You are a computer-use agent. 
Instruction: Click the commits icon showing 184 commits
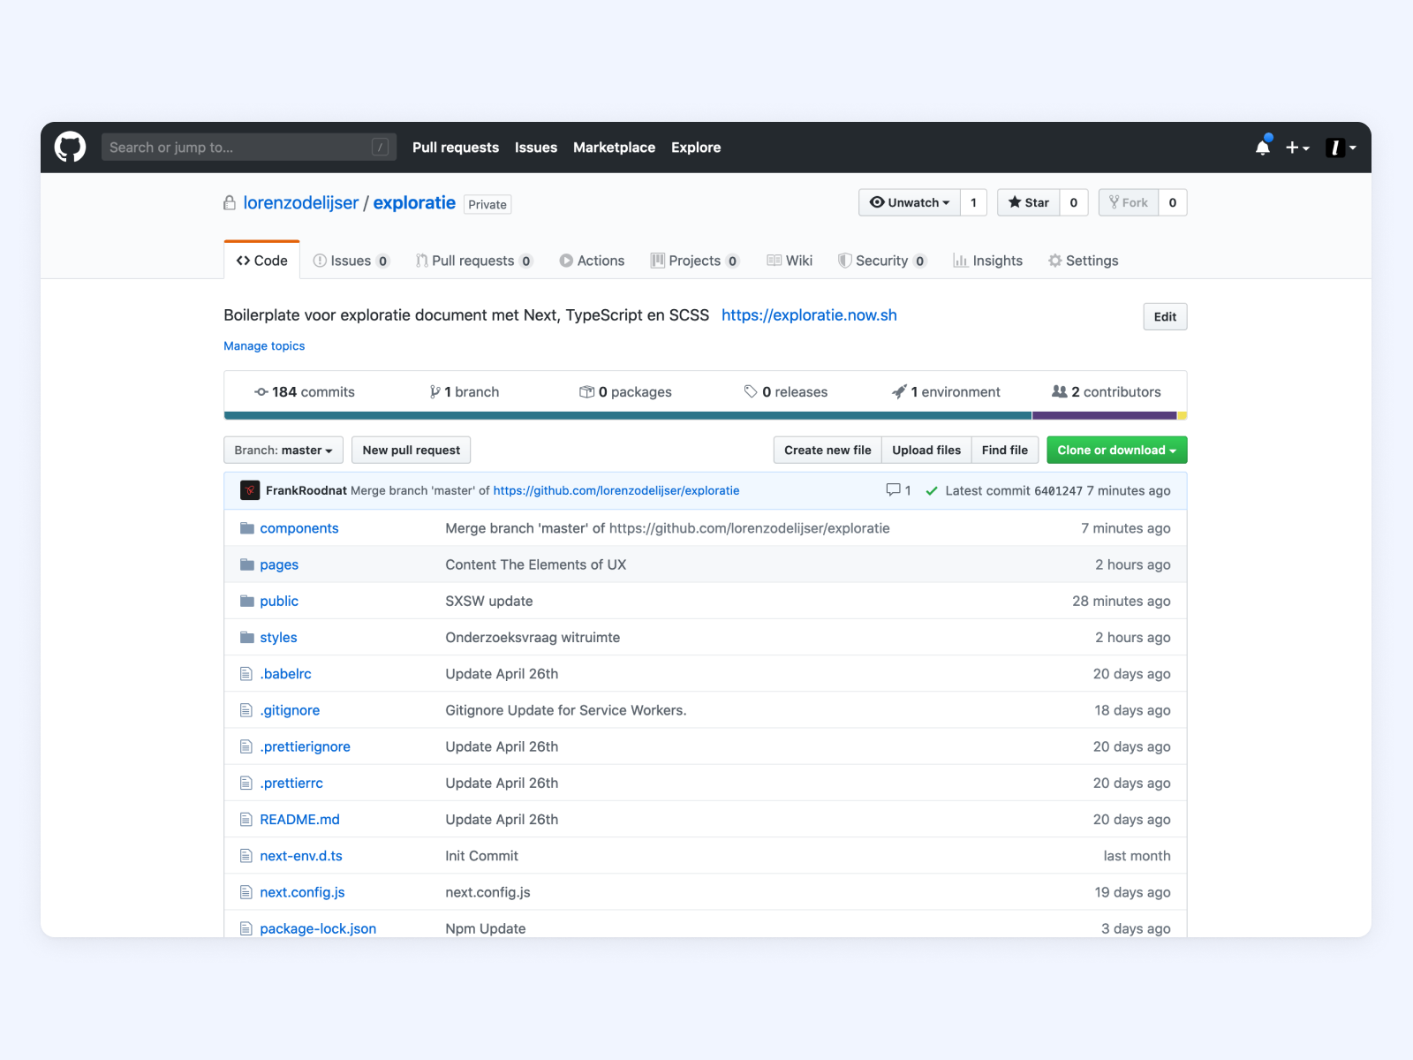pos(261,391)
